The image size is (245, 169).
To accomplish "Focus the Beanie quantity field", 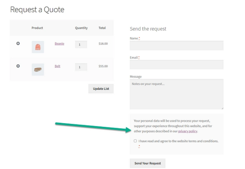I will (81, 44).
